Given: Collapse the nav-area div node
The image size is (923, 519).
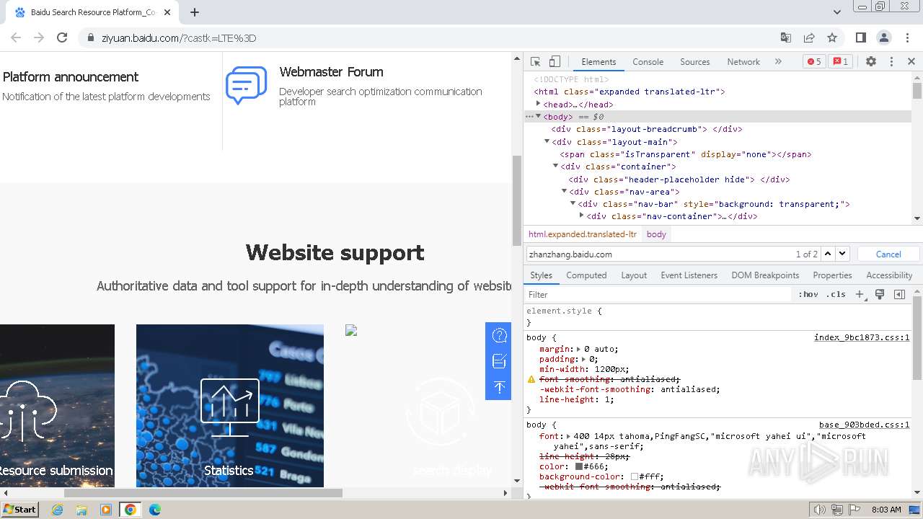Looking at the screenshot, I should click(564, 191).
